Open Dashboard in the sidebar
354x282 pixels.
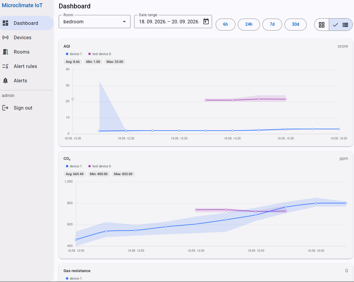click(x=27, y=23)
